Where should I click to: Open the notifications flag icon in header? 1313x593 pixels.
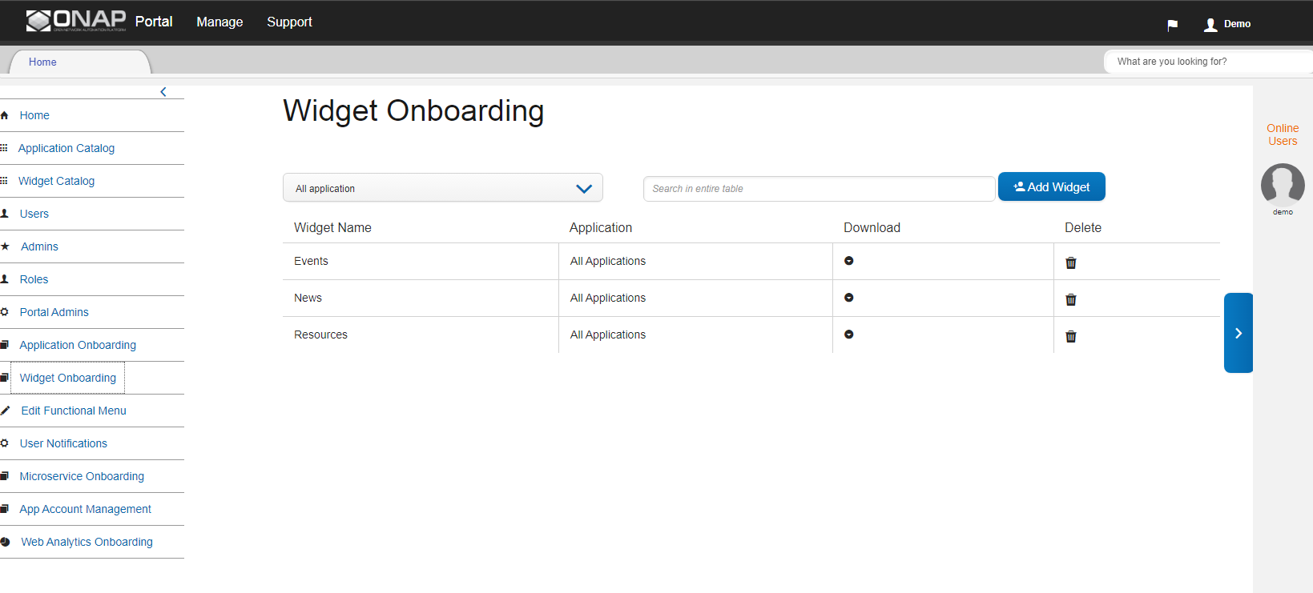pyautogui.click(x=1172, y=25)
